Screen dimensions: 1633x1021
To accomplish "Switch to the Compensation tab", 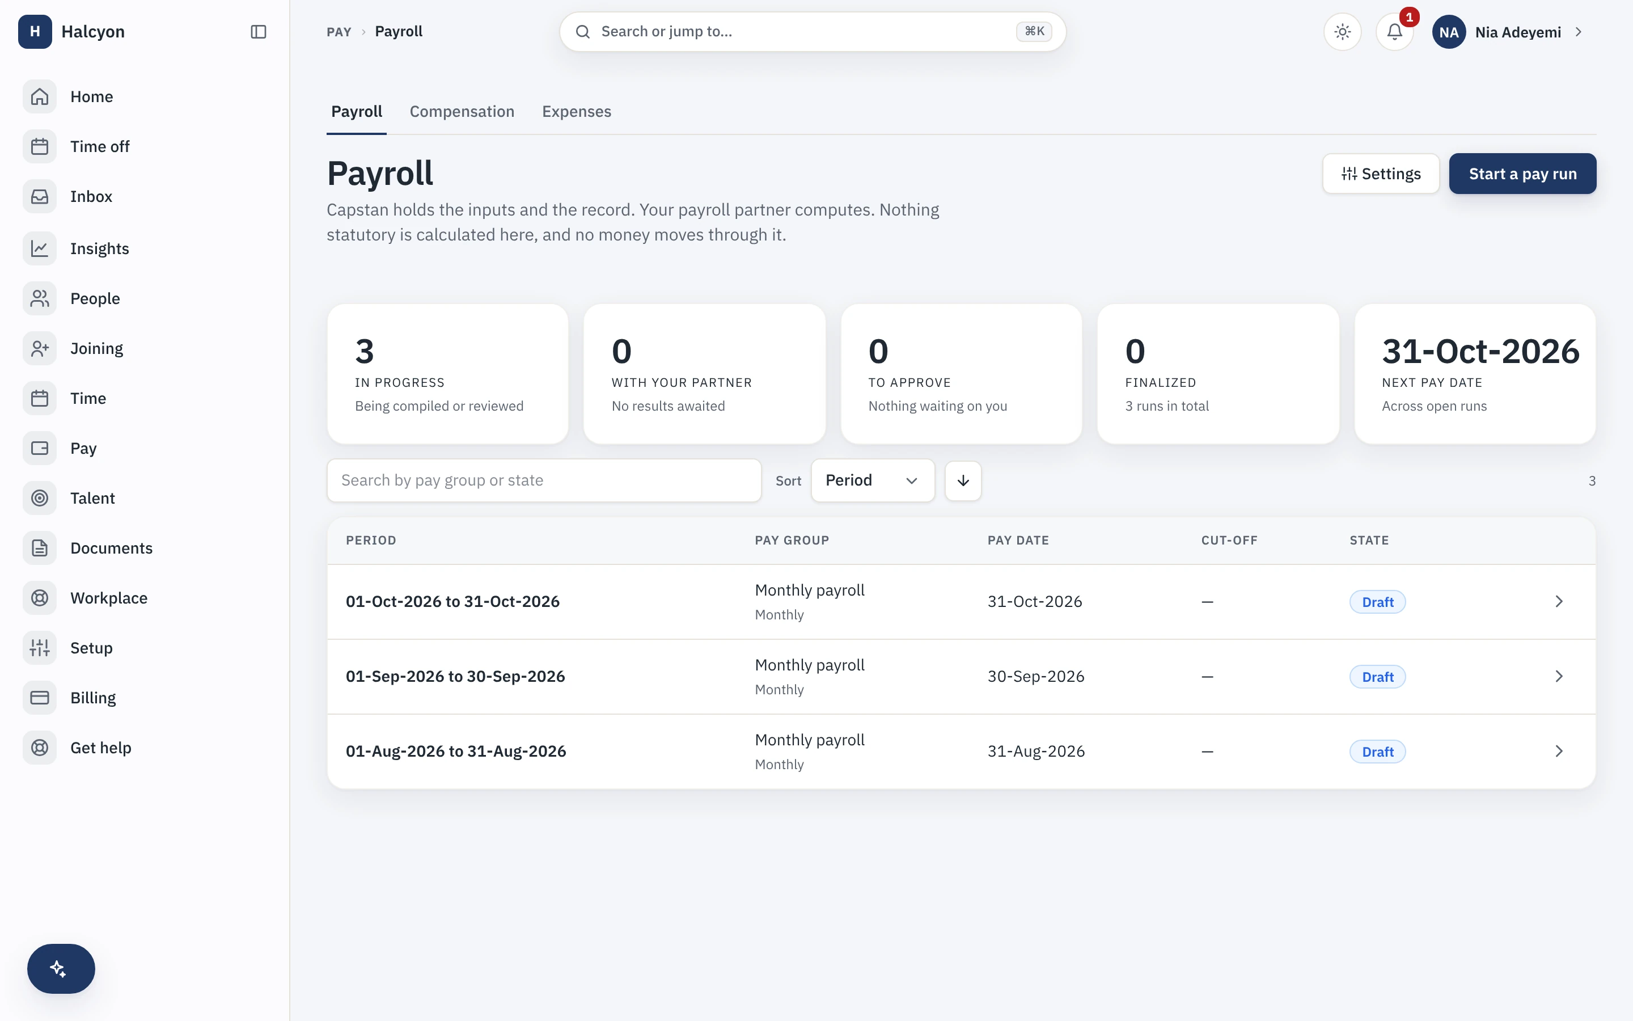I will click(x=462, y=111).
